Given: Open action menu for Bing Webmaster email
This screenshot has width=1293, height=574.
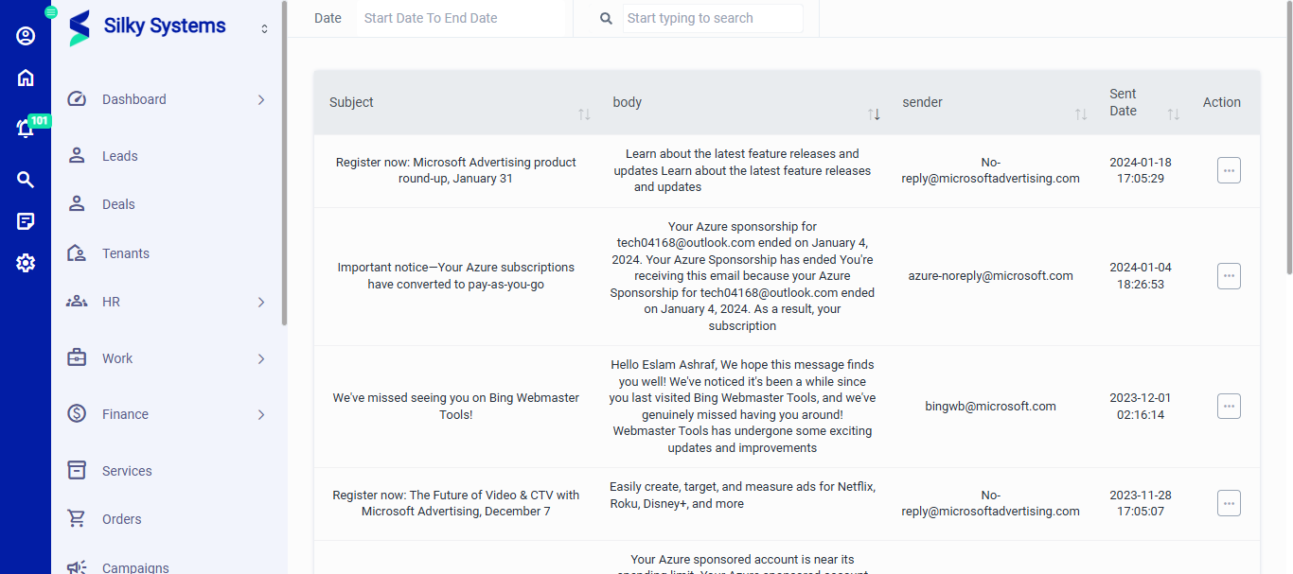Looking at the screenshot, I should [1229, 406].
